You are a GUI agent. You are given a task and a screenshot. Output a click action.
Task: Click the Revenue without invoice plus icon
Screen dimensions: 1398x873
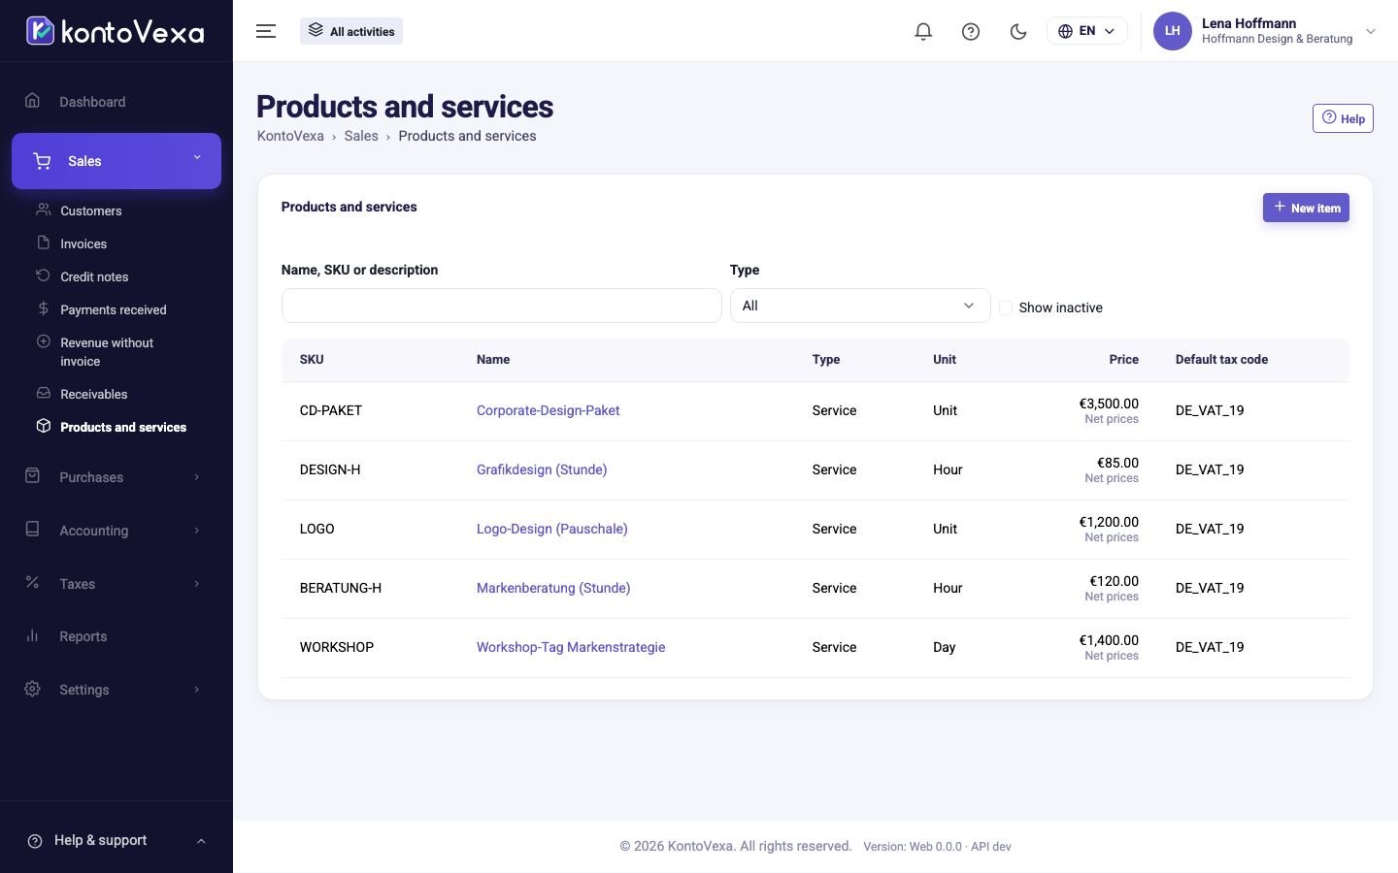[43, 341]
